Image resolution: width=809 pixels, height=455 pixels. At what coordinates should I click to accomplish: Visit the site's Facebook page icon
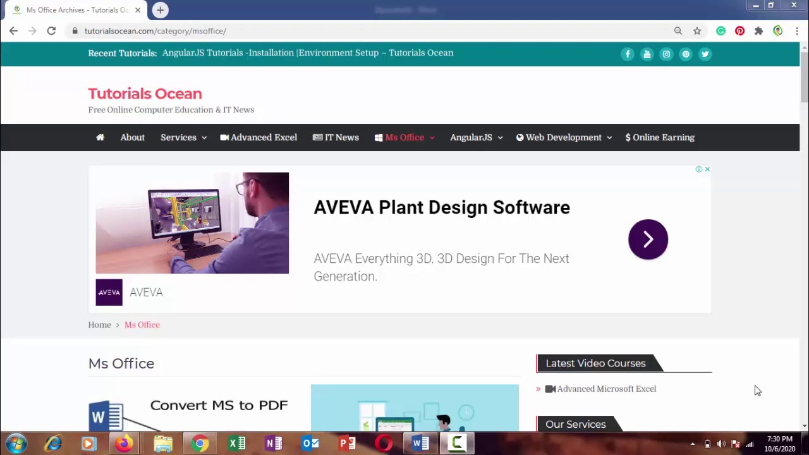tap(628, 54)
